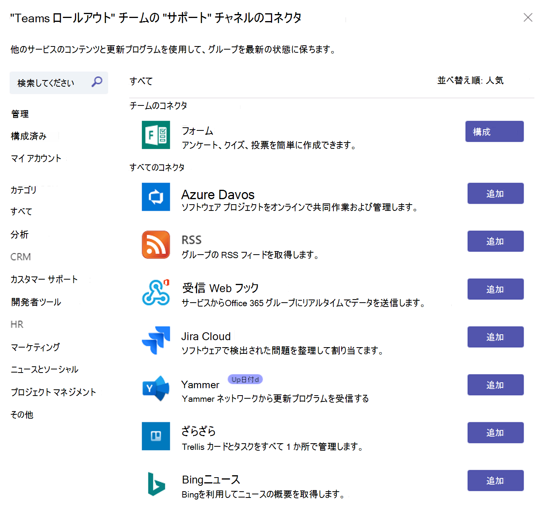The image size is (538, 510).
Task: Configure the フォーム connector
Action: [494, 132]
